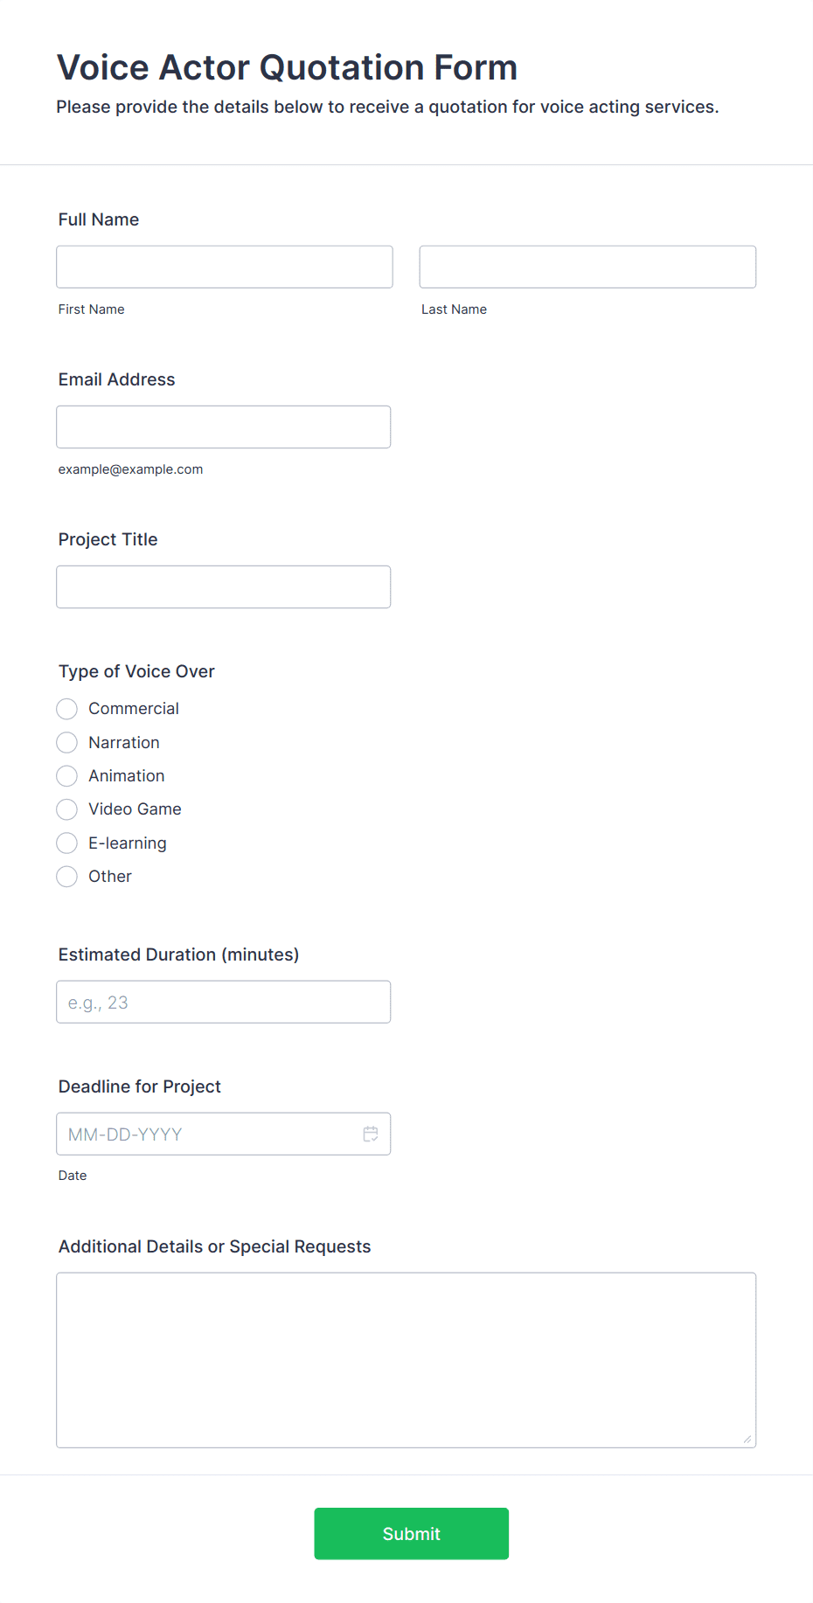813x1603 pixels.
Task: Click the Video Game label text
Action: point(135,809)
